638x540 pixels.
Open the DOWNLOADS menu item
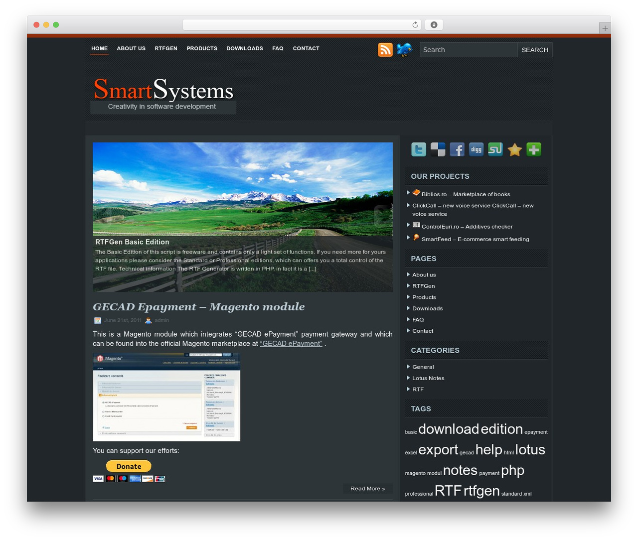pyautogui.click(x=245, y=48)
